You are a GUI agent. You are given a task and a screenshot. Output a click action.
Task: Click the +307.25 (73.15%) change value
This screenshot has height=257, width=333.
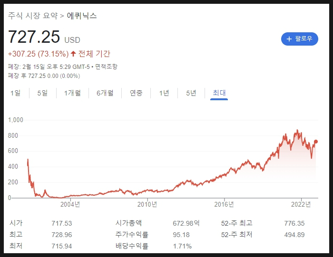(38, 54)
